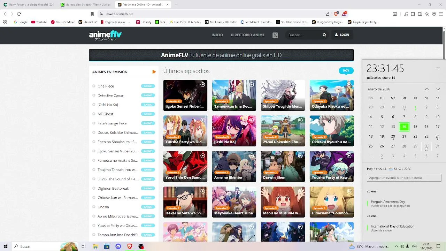Click the magnifier search icon on AnimeFLV
446x251 pixels.
(324, 35)
